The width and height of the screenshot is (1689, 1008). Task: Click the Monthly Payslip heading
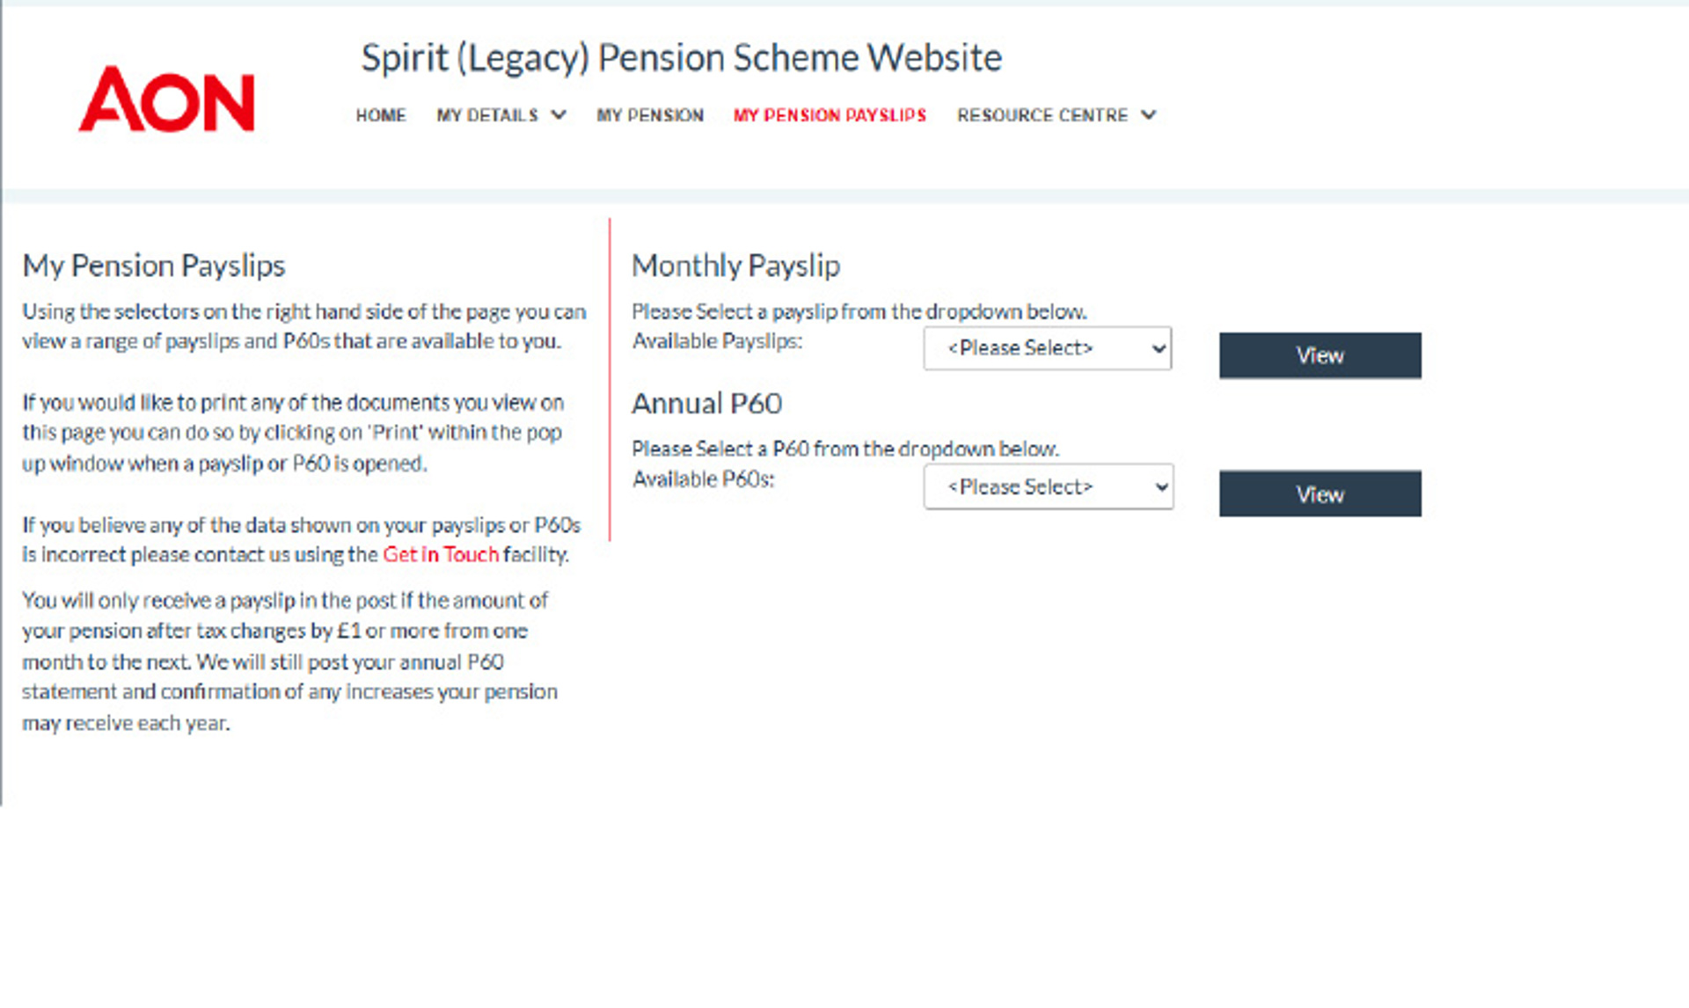click(x=735, y=266)
